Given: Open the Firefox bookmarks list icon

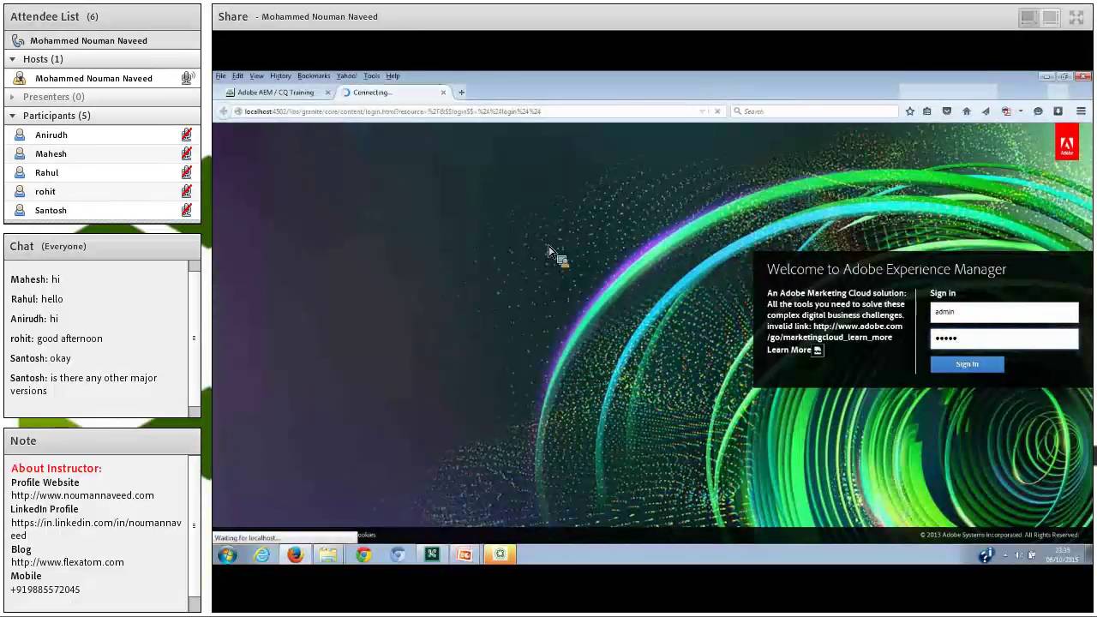Looking at the screenshot, I should click(927, 111).
